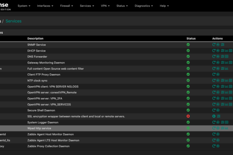The width and height of the screenshot is (233, 155).
Task: Stop the SNMP Service
Action: click(x=218, y=45)
